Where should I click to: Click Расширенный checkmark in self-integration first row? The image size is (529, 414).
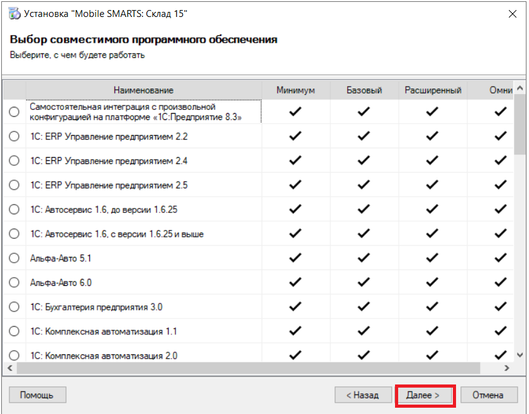(432, 111)
